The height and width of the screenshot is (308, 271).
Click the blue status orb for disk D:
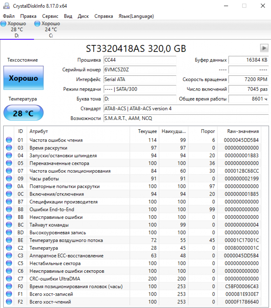tap(4, 24)
